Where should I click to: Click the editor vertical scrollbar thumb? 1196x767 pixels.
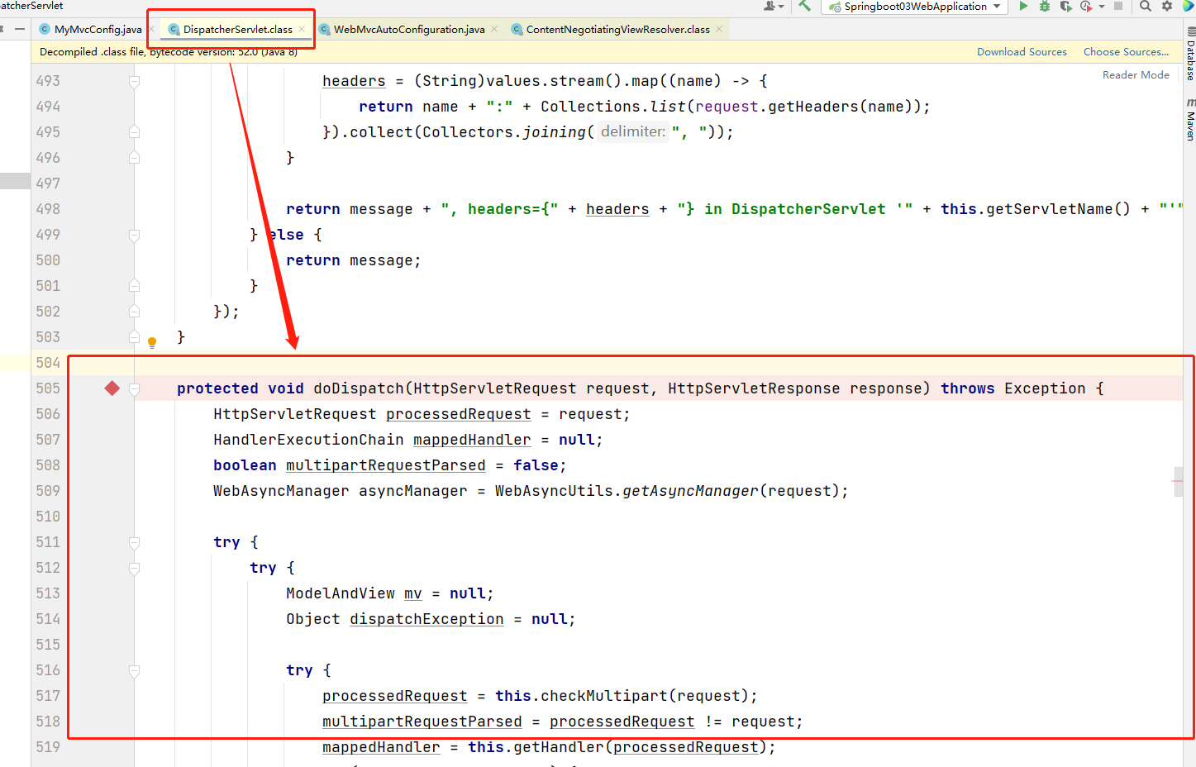(x=1178, y=482)
